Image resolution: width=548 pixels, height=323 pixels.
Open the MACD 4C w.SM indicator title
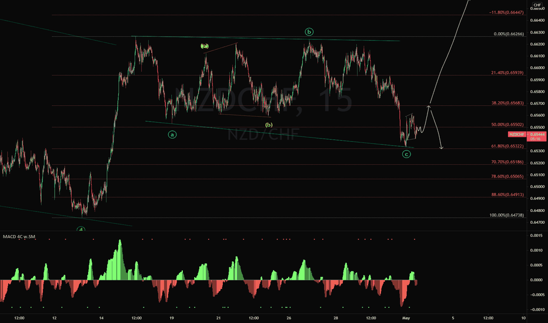point(19,237)
